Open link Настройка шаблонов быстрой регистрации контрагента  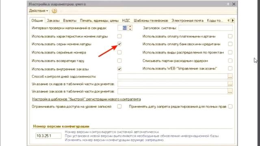87,99
